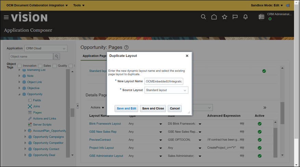Open the Application CRM Cloud dropdown

coord(46,48)
